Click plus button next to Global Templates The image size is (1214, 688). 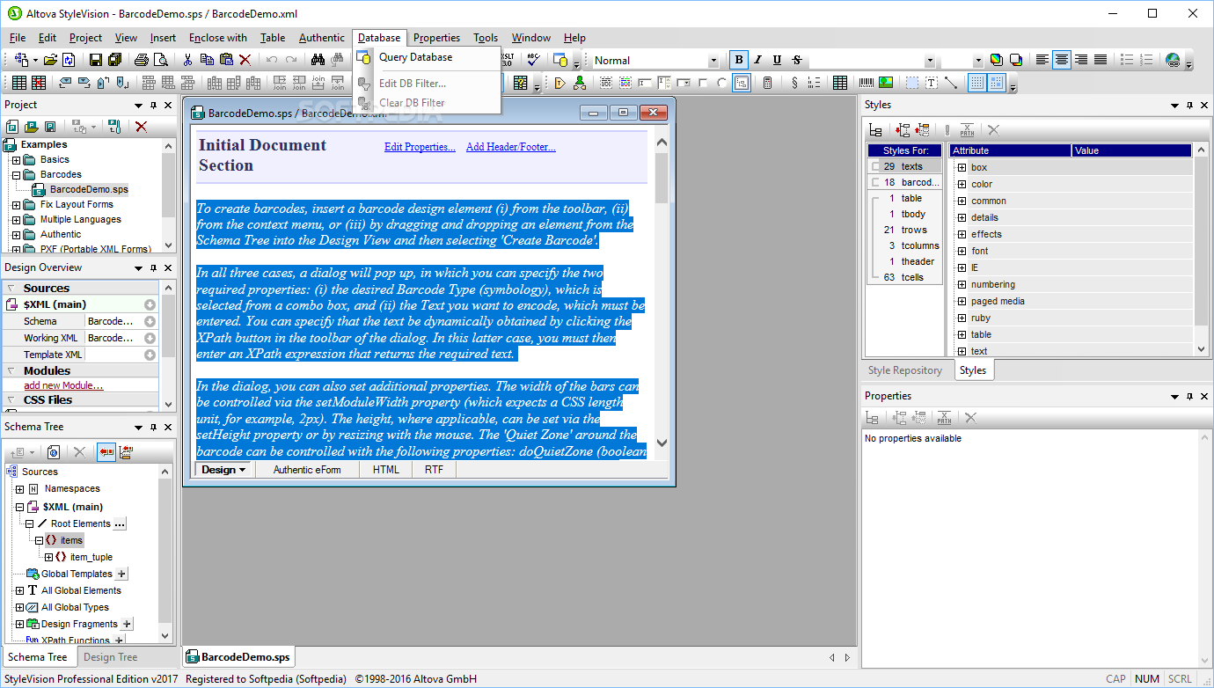121,574
